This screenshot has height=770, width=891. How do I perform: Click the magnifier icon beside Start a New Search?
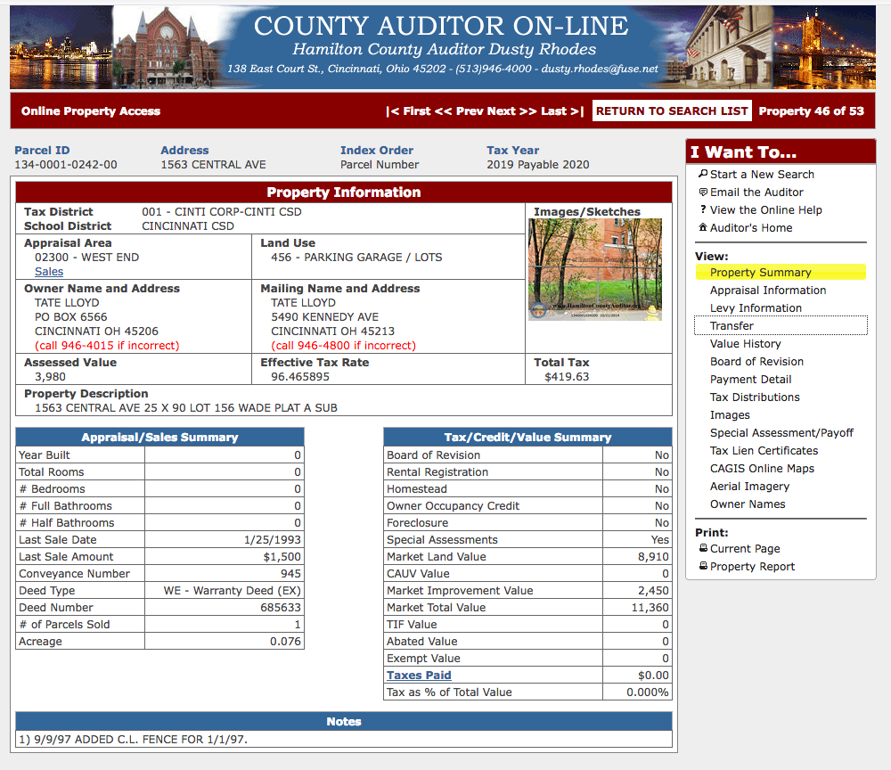click(x=703, y=174)
